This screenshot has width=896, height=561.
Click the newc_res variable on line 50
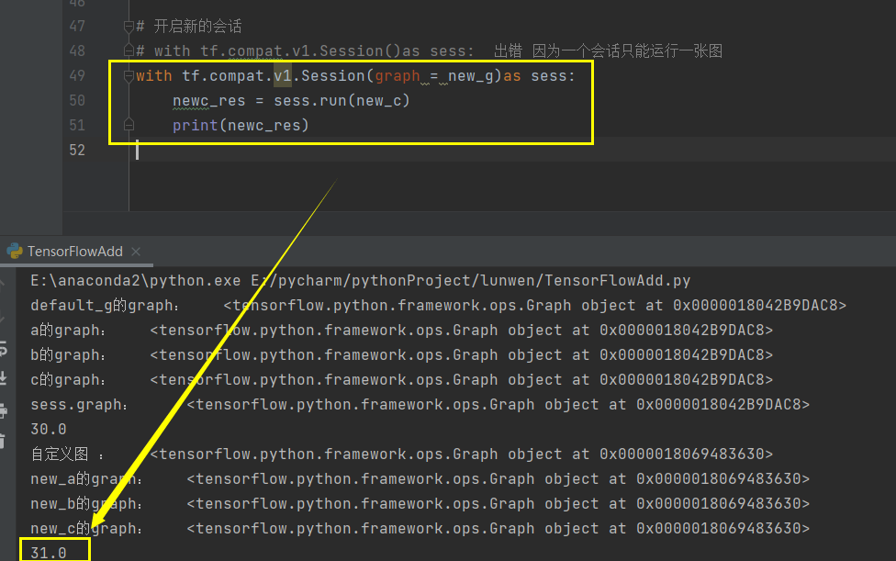[x=208, y=100]
